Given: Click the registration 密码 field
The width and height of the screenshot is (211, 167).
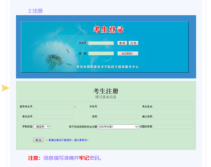Looking at the screenshot, I should [x=118, y=117].
